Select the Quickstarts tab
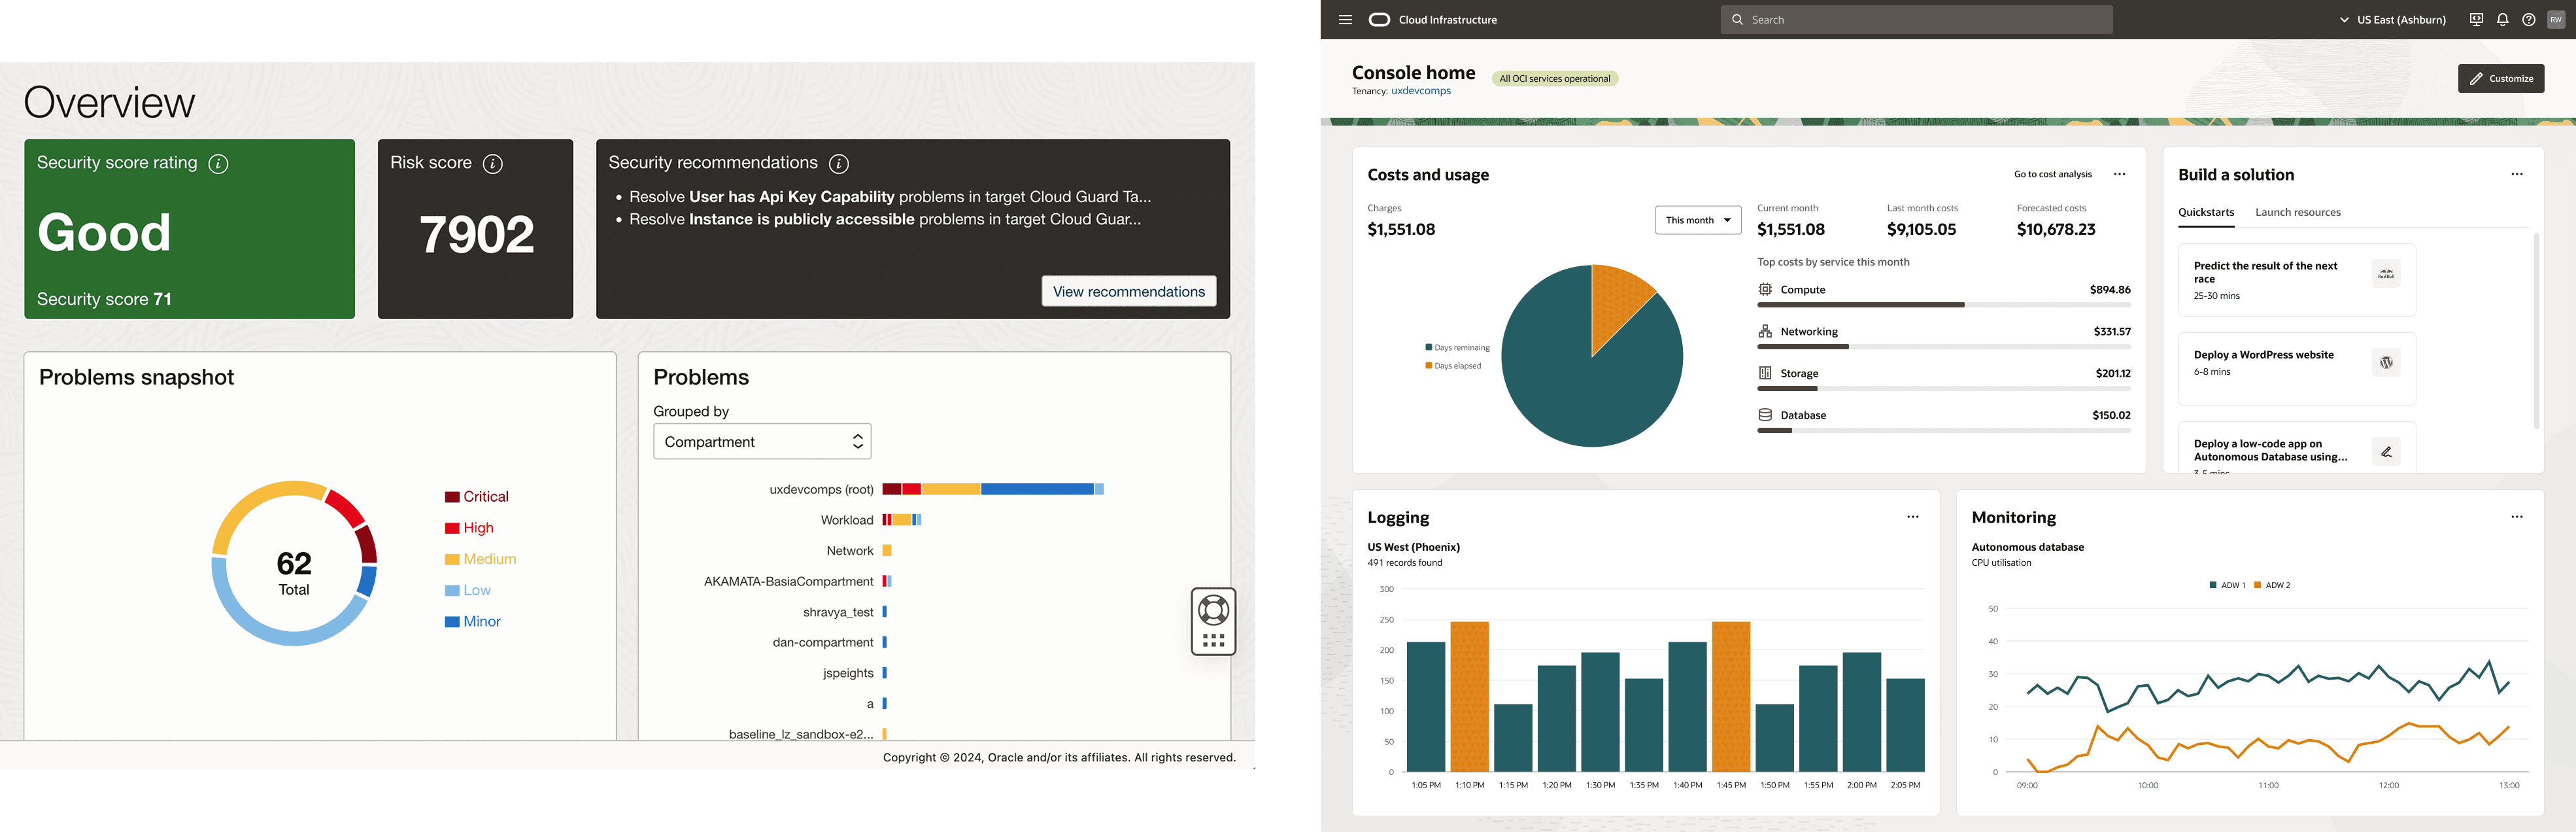The image size is (2576, 832). [2205, 212]
